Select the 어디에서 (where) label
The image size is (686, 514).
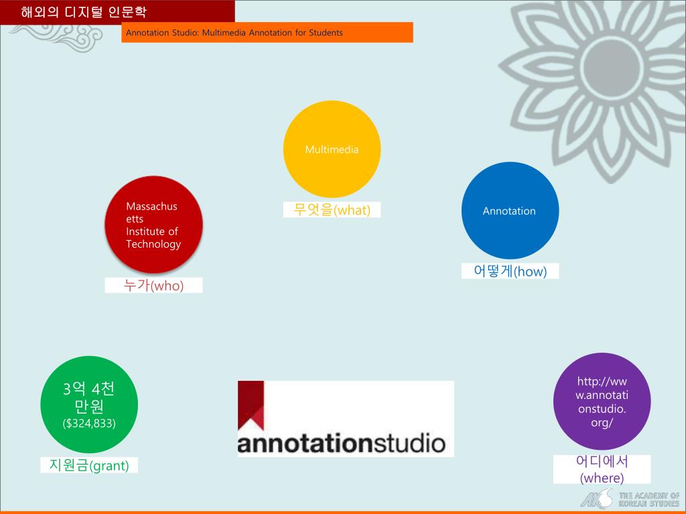point(602,469)
